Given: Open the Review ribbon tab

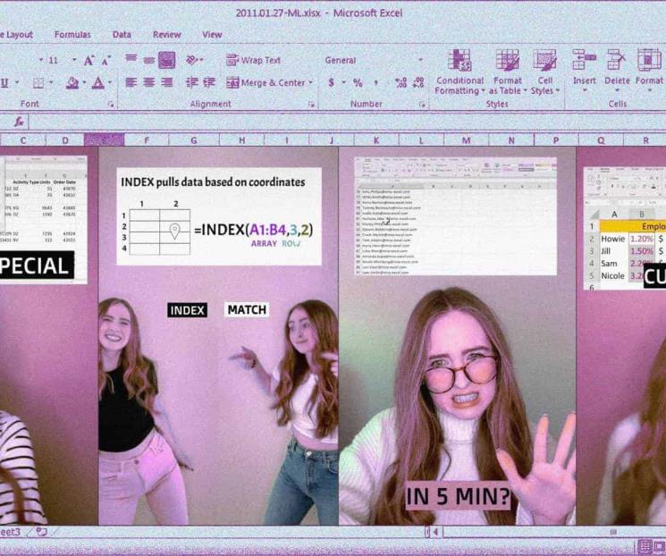Looking at the screenshot, I should 167,35.
